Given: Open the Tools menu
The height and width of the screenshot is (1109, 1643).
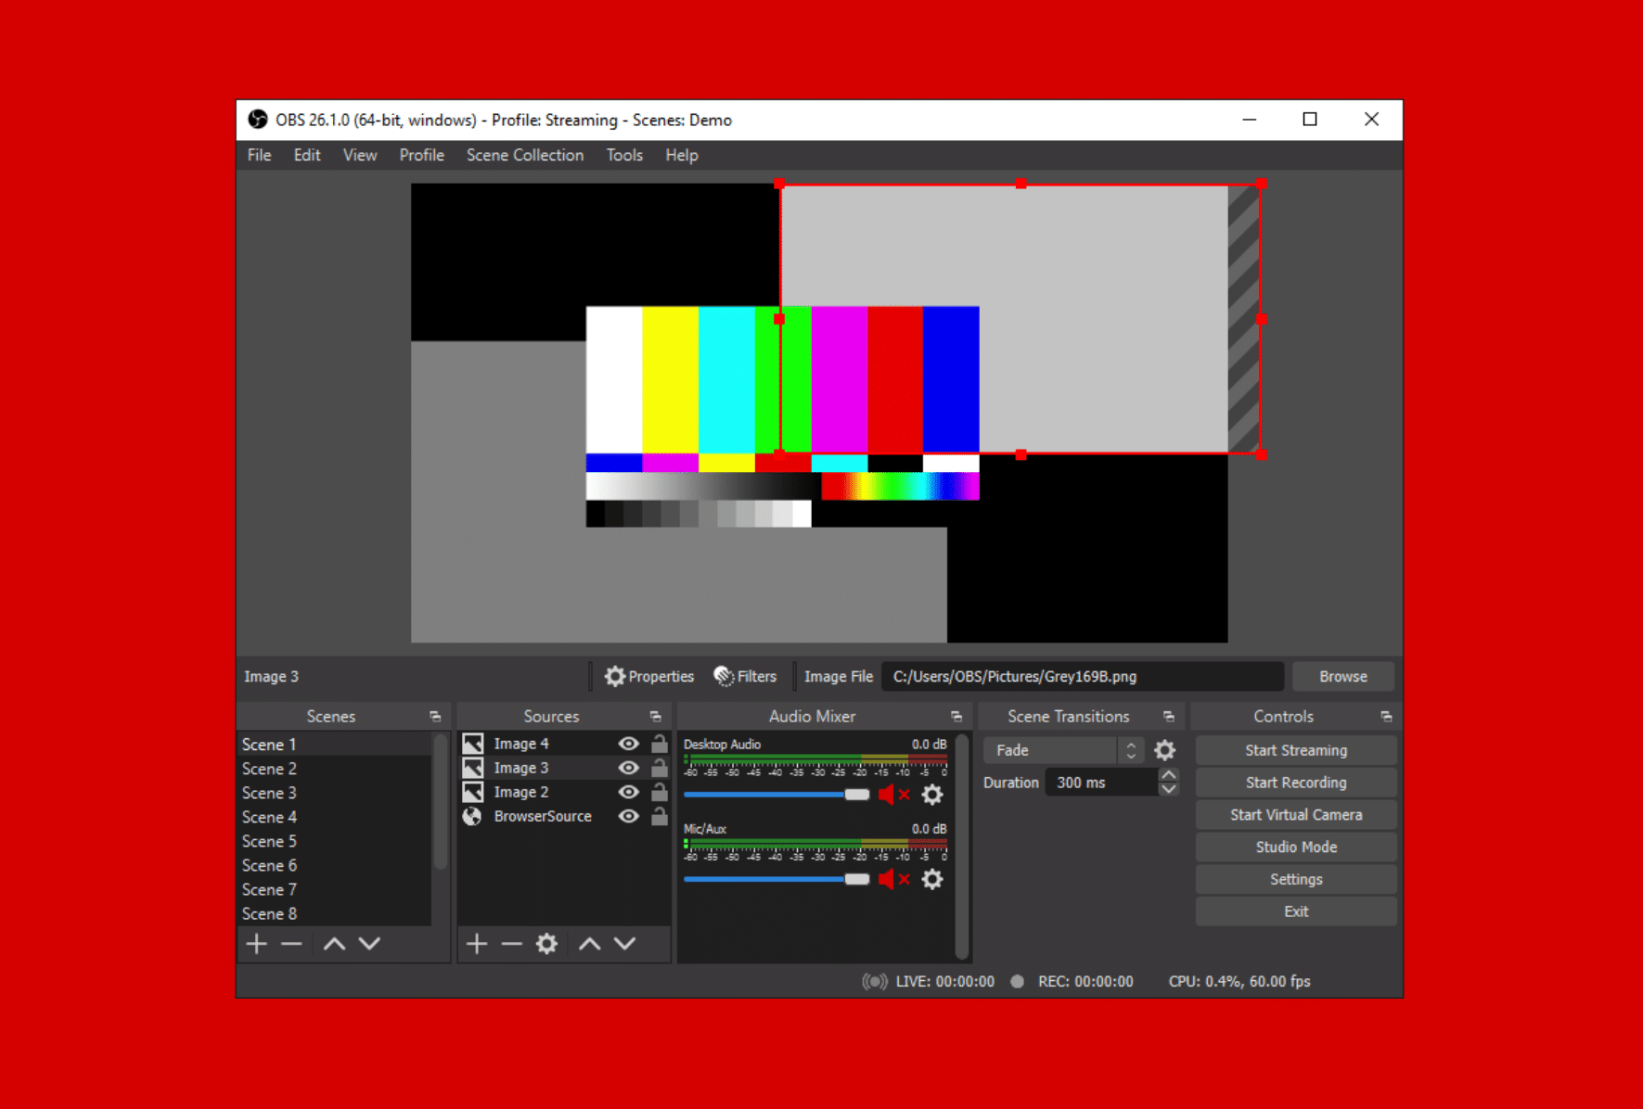Looking at the screenshot, I should (624, 155).
